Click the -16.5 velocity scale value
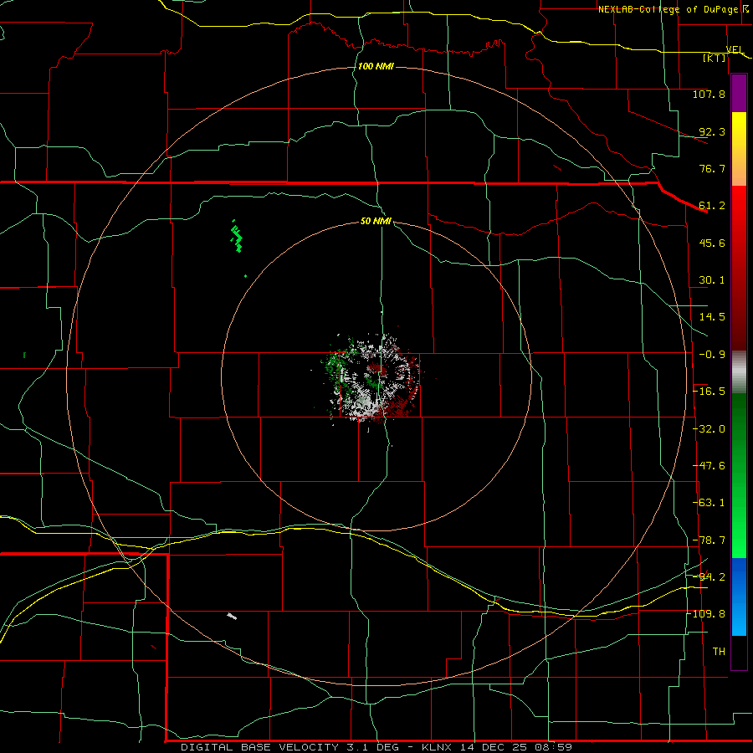This screenshot has height=753, width=753. point(709,392)
